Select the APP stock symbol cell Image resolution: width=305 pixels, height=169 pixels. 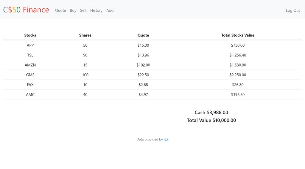coord(30,45)
